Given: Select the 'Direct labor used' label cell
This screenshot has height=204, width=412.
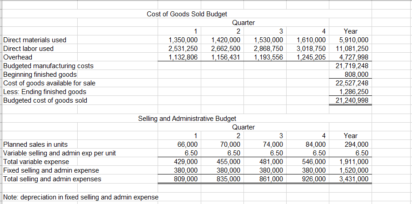Looking at the screenshot, I should click(x=28, y=49).
